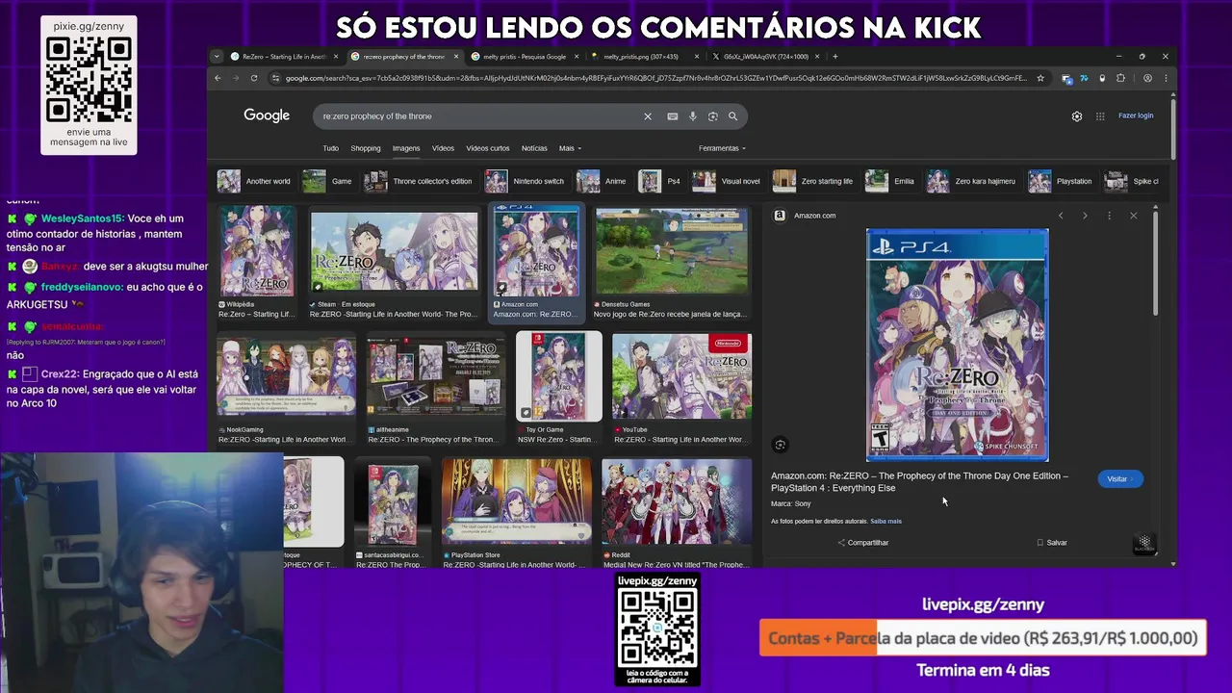
Task: Save the image with Salvar
Action: tap(1052, 543)
